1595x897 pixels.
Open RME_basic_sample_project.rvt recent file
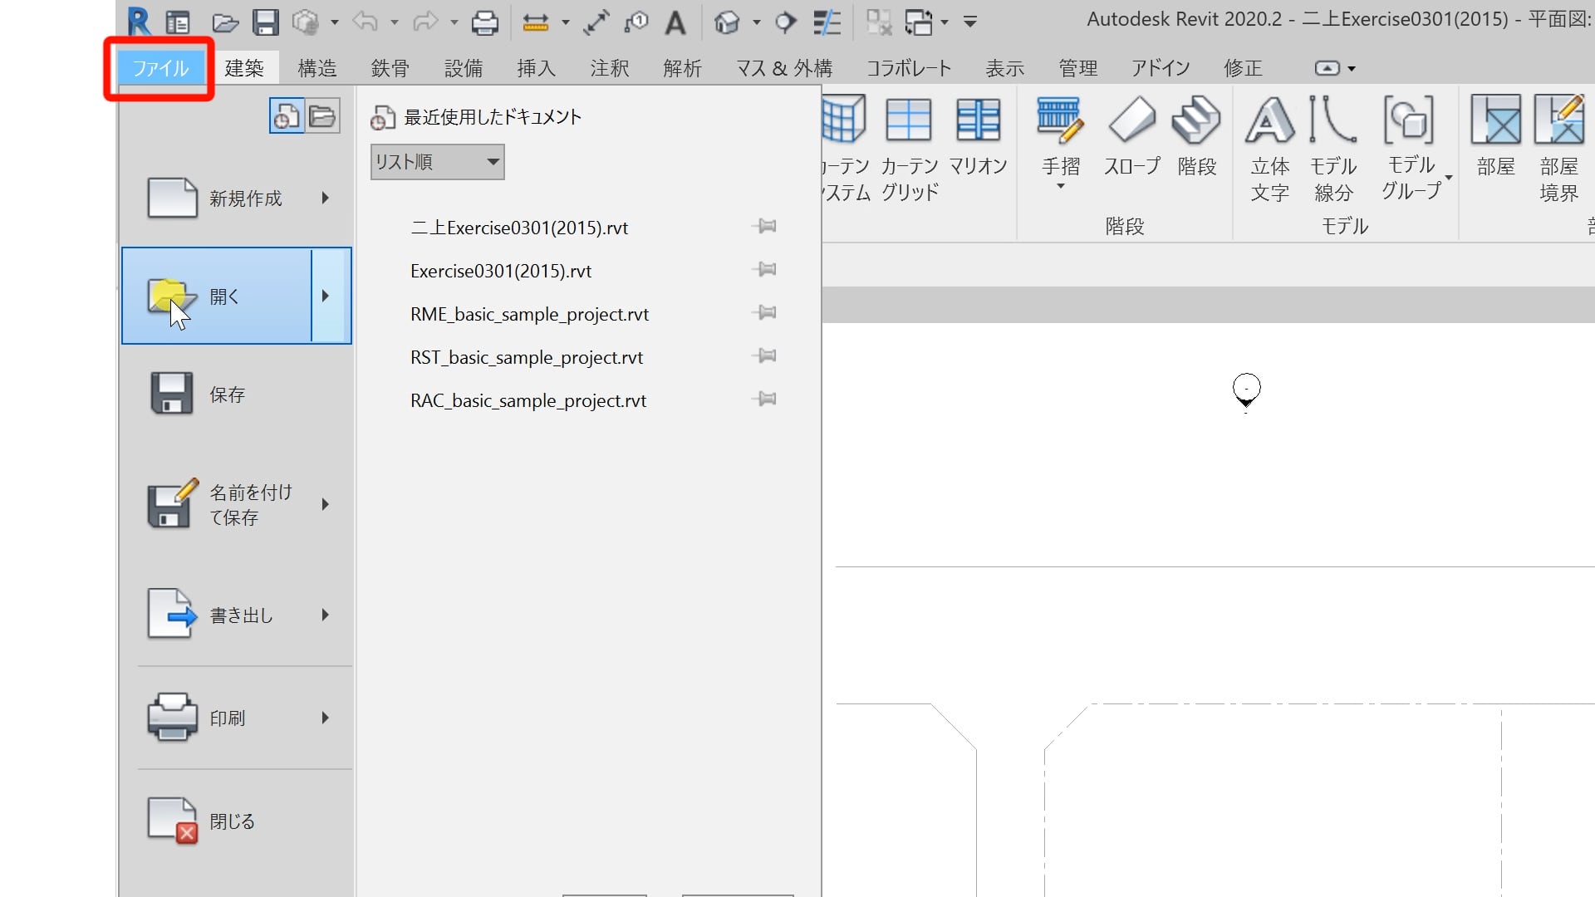tap(529, 315)
